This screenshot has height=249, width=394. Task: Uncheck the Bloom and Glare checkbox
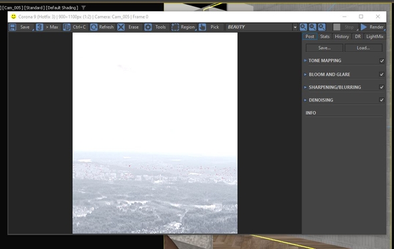tap(382, 75)
